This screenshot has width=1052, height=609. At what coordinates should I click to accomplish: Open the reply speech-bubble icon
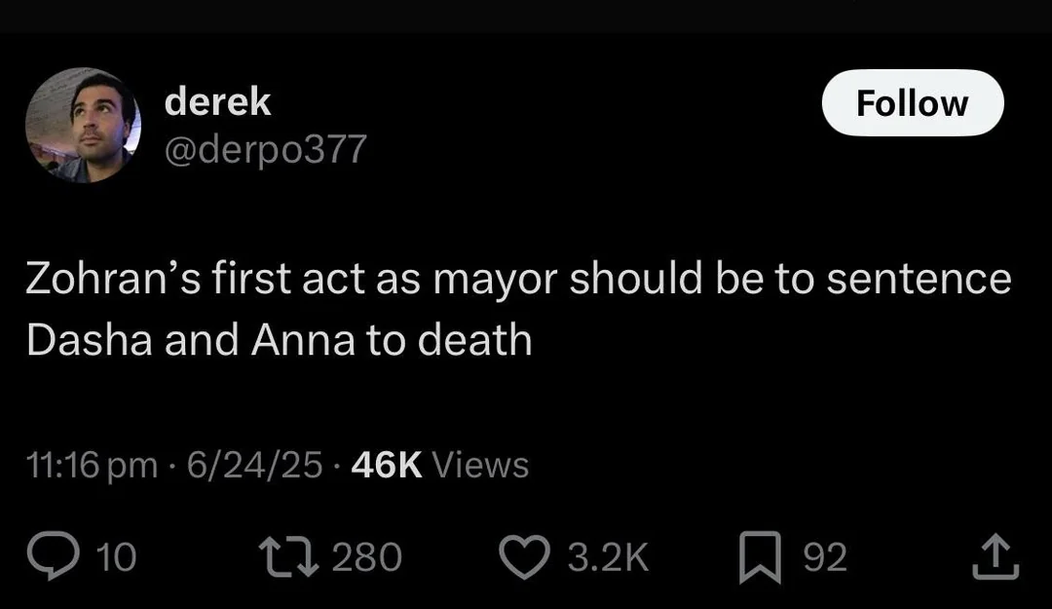pyautogui.click(x=53, y=556)
